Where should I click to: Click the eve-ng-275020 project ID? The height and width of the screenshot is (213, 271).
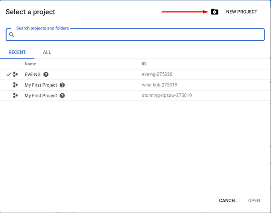pos(157,74)
